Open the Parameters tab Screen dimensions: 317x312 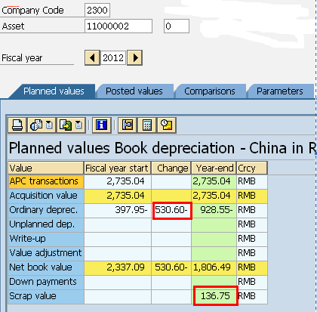[x=280, y=91]
